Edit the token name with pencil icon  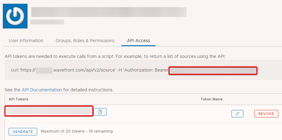point(237,114)
